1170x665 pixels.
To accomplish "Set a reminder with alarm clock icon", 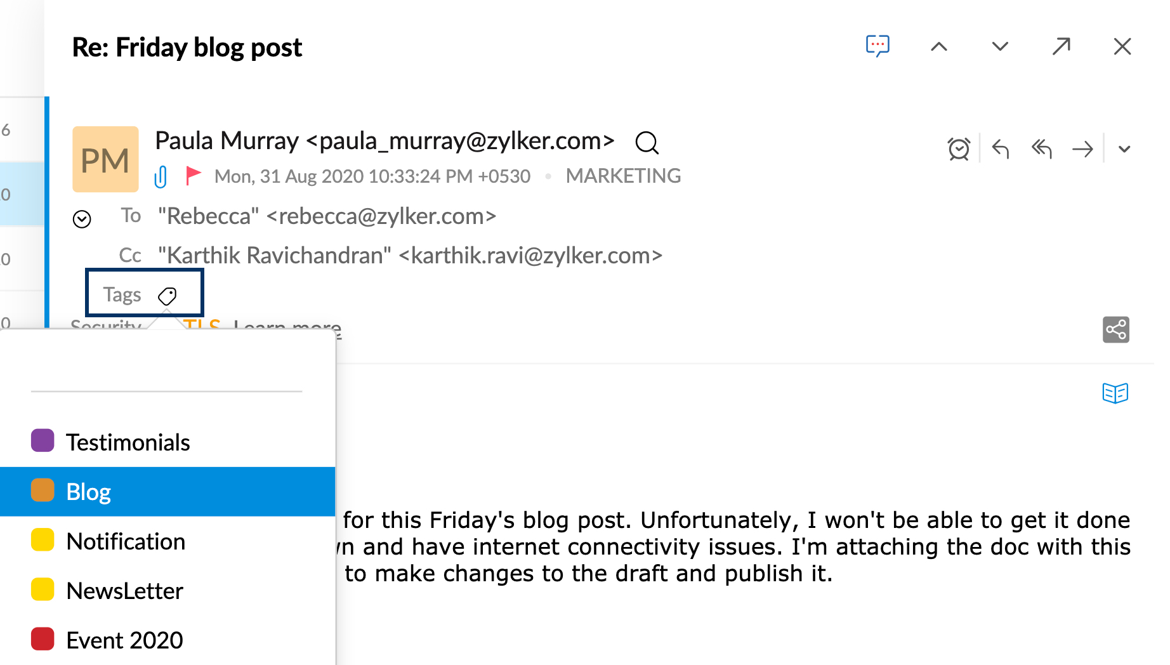I will coord(959,149).
